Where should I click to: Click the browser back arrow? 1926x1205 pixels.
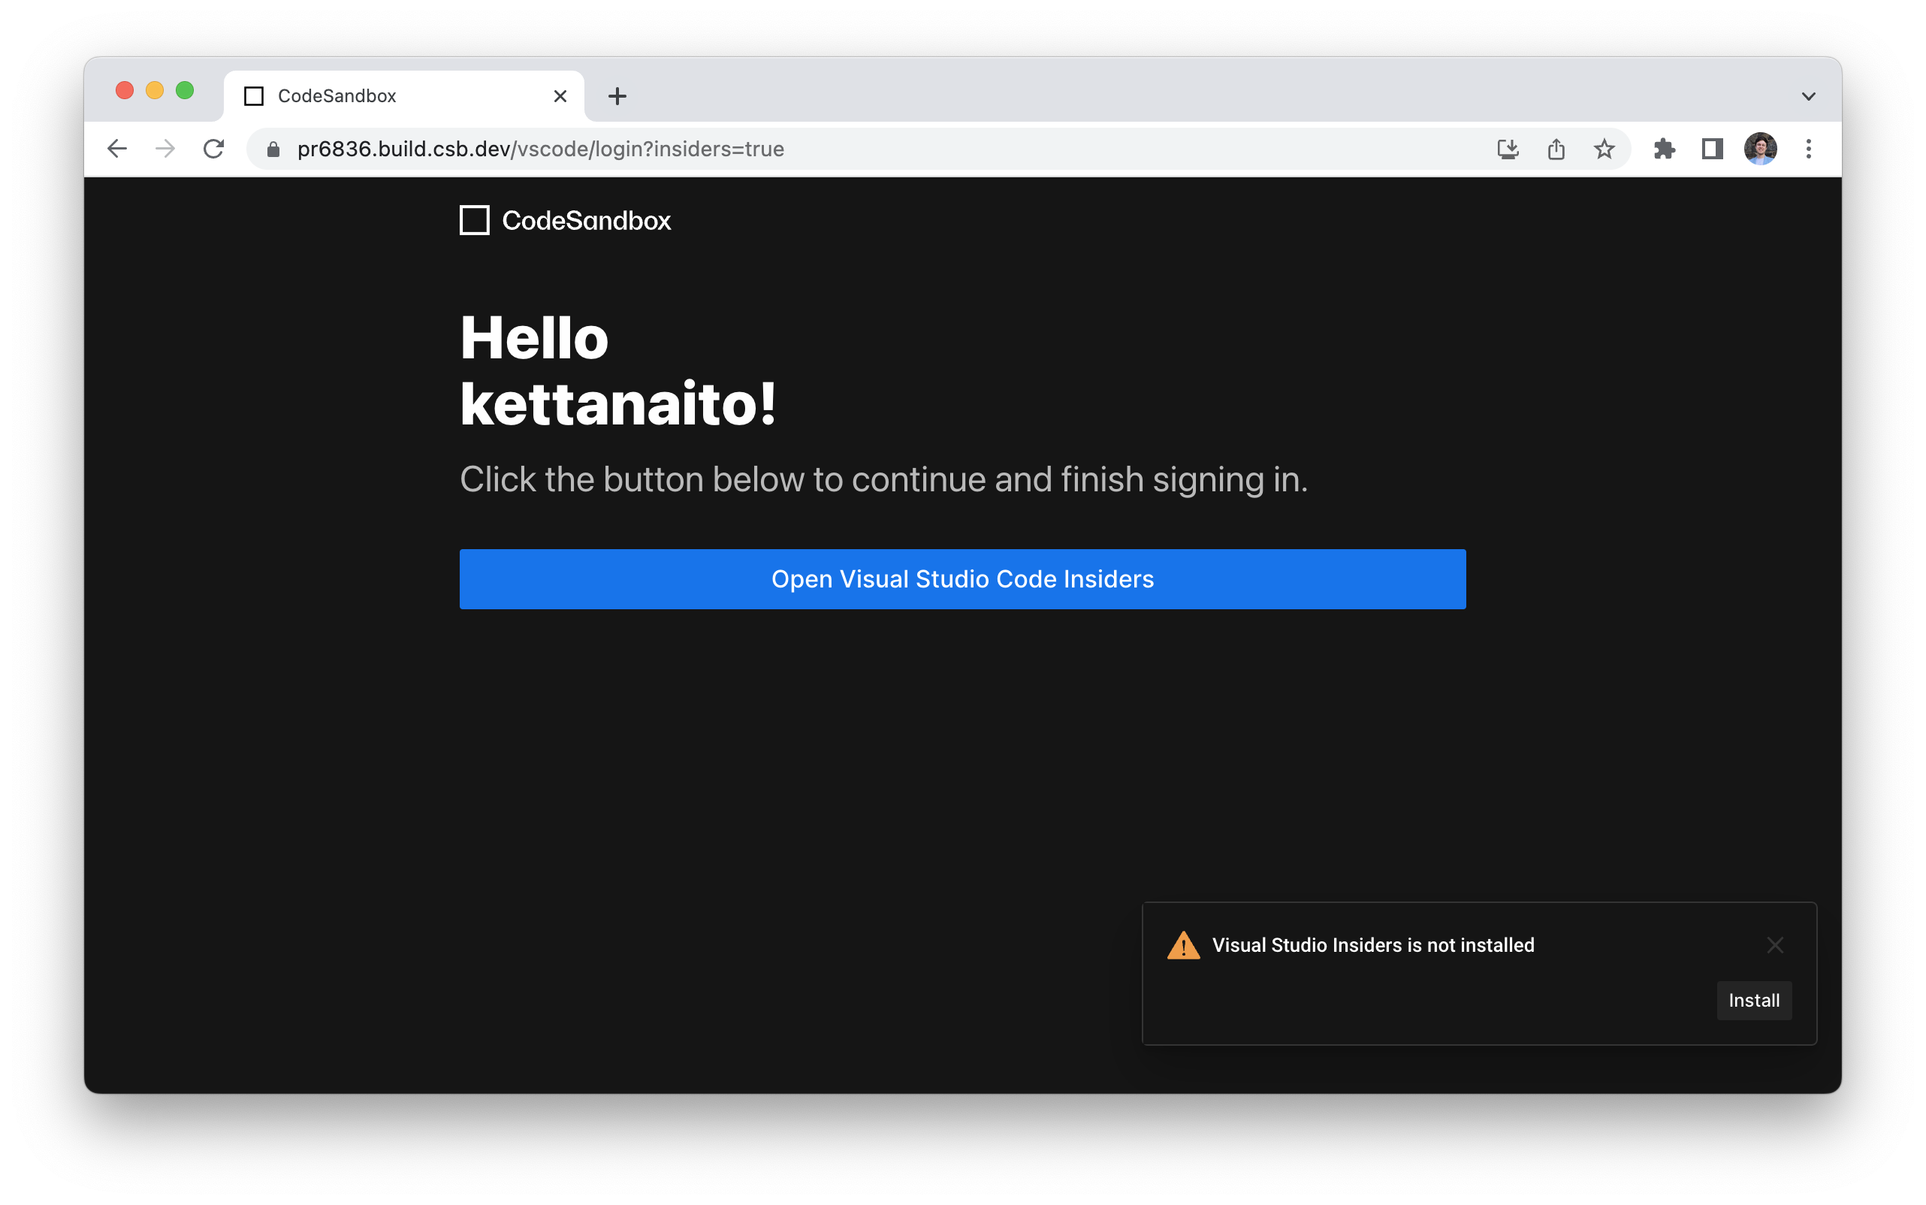[117, 149]
